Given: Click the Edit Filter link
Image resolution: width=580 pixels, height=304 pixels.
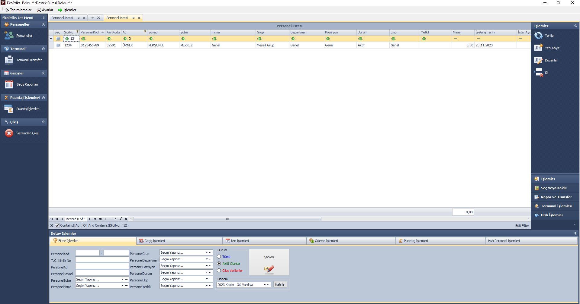Looking at the screenshot, I should coord(522,226).
